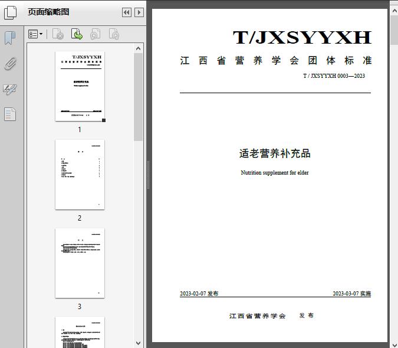The width and height of the screenshot is (398, 348).
Task: Select page 1 thumbnail
Action: coord(80,86)
